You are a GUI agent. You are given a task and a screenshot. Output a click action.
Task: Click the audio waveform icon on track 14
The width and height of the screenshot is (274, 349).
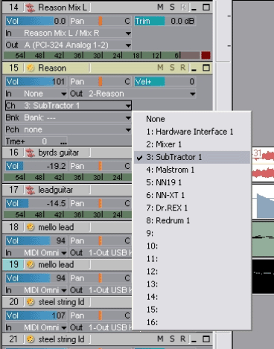pyautogui.click(x=31, y=7)
